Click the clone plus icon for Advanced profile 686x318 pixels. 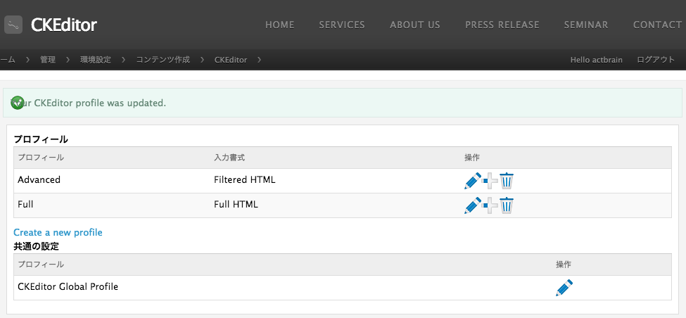click(490, 182)
